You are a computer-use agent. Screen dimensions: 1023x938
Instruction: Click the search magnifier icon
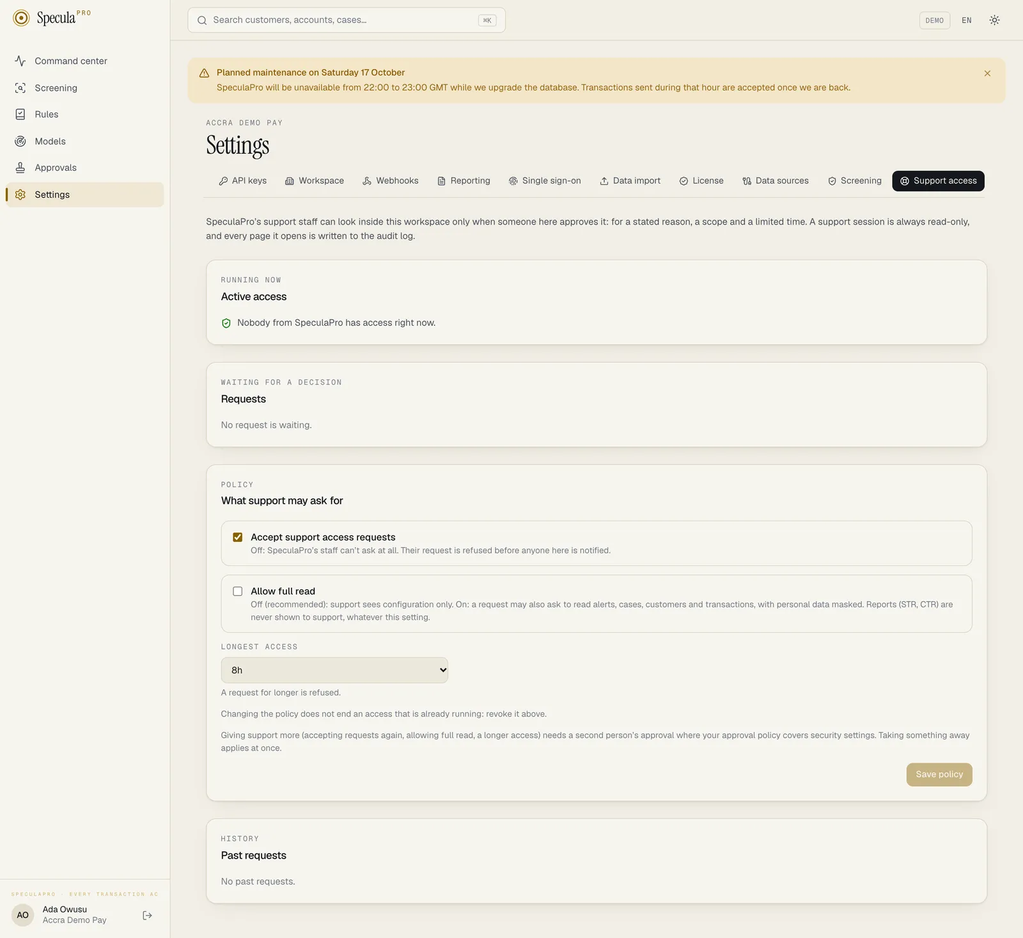(x=202, y=20)
